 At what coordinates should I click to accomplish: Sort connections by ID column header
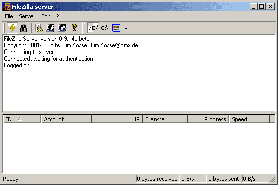pyautogui.click(x=22, y=119)
